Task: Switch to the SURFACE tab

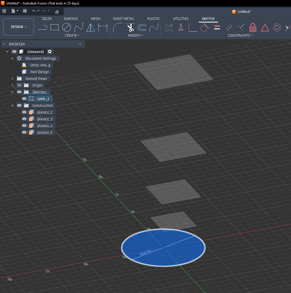Action: 71,18
